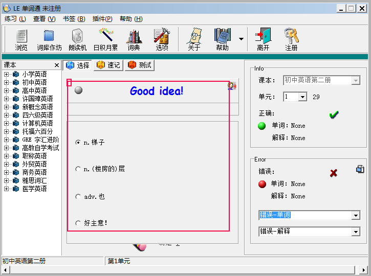Click the red ball next to 单词 in Error
Screen dimensions: 371x276
[262, 184]
